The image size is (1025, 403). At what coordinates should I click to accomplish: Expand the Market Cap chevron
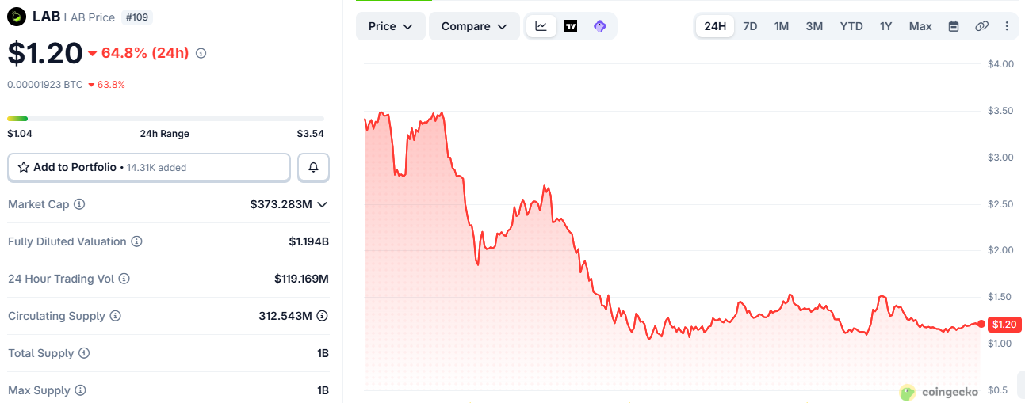(x=322, y=204)
